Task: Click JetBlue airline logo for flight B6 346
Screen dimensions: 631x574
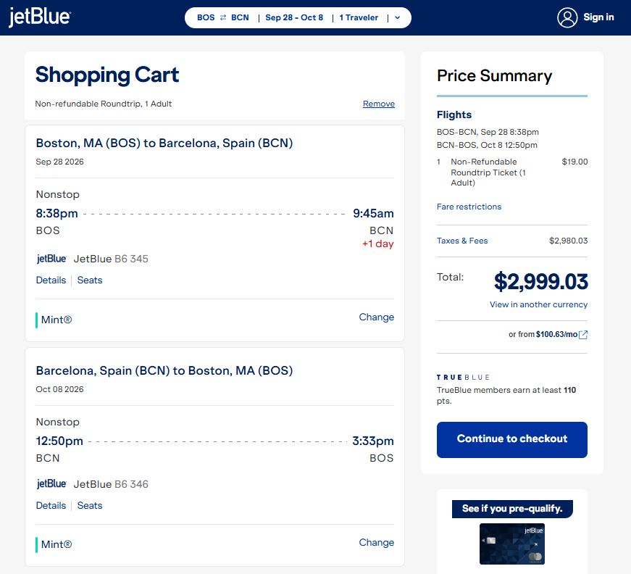Action: pyautogui.click(x=51, y=484)
